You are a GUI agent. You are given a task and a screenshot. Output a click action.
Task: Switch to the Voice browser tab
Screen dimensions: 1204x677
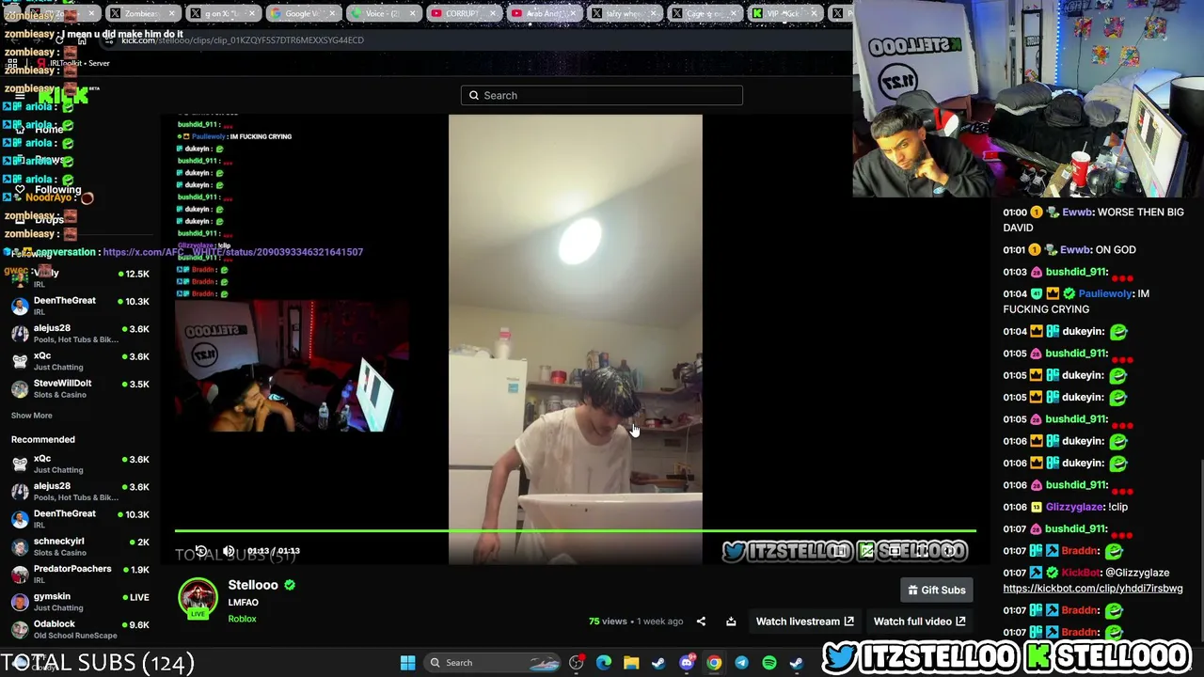point(383,13)
